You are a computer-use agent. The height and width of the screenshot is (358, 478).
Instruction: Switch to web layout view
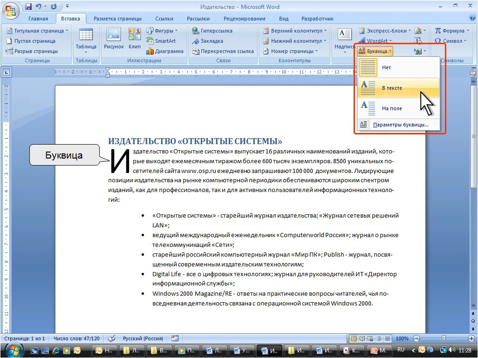click(370, 338)
